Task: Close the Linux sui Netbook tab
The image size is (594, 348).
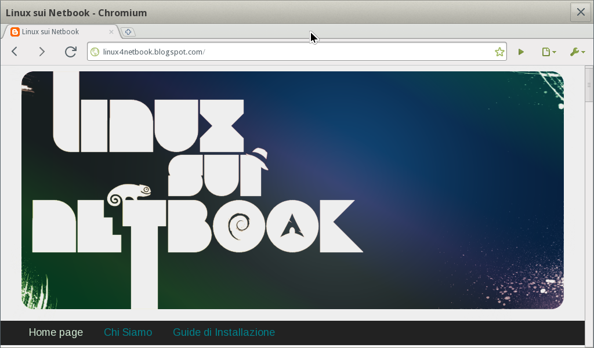Action: [111, 32]
